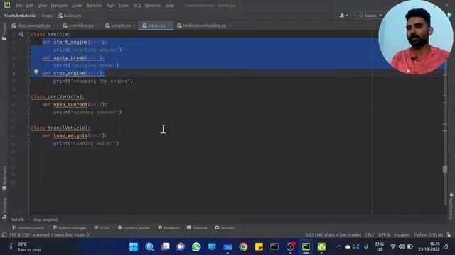Viewport: 455px width, 255px height.
Task: Open Sticky Notes from taskbar
Action: click(x=259, y=247)
